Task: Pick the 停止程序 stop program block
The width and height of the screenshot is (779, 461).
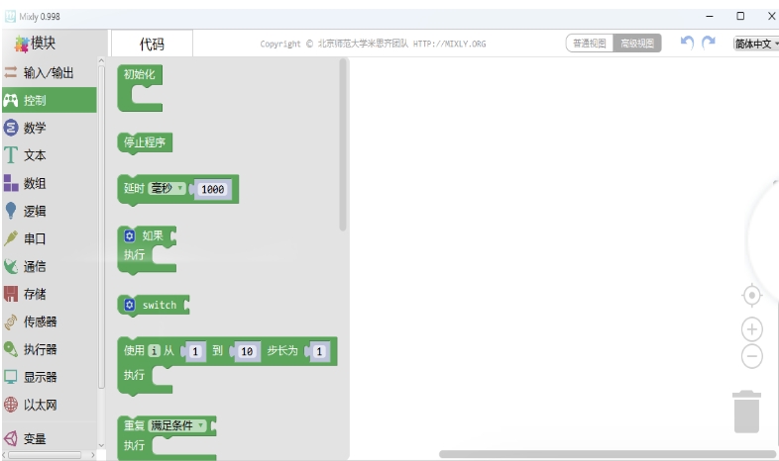Action: point(145,142)
